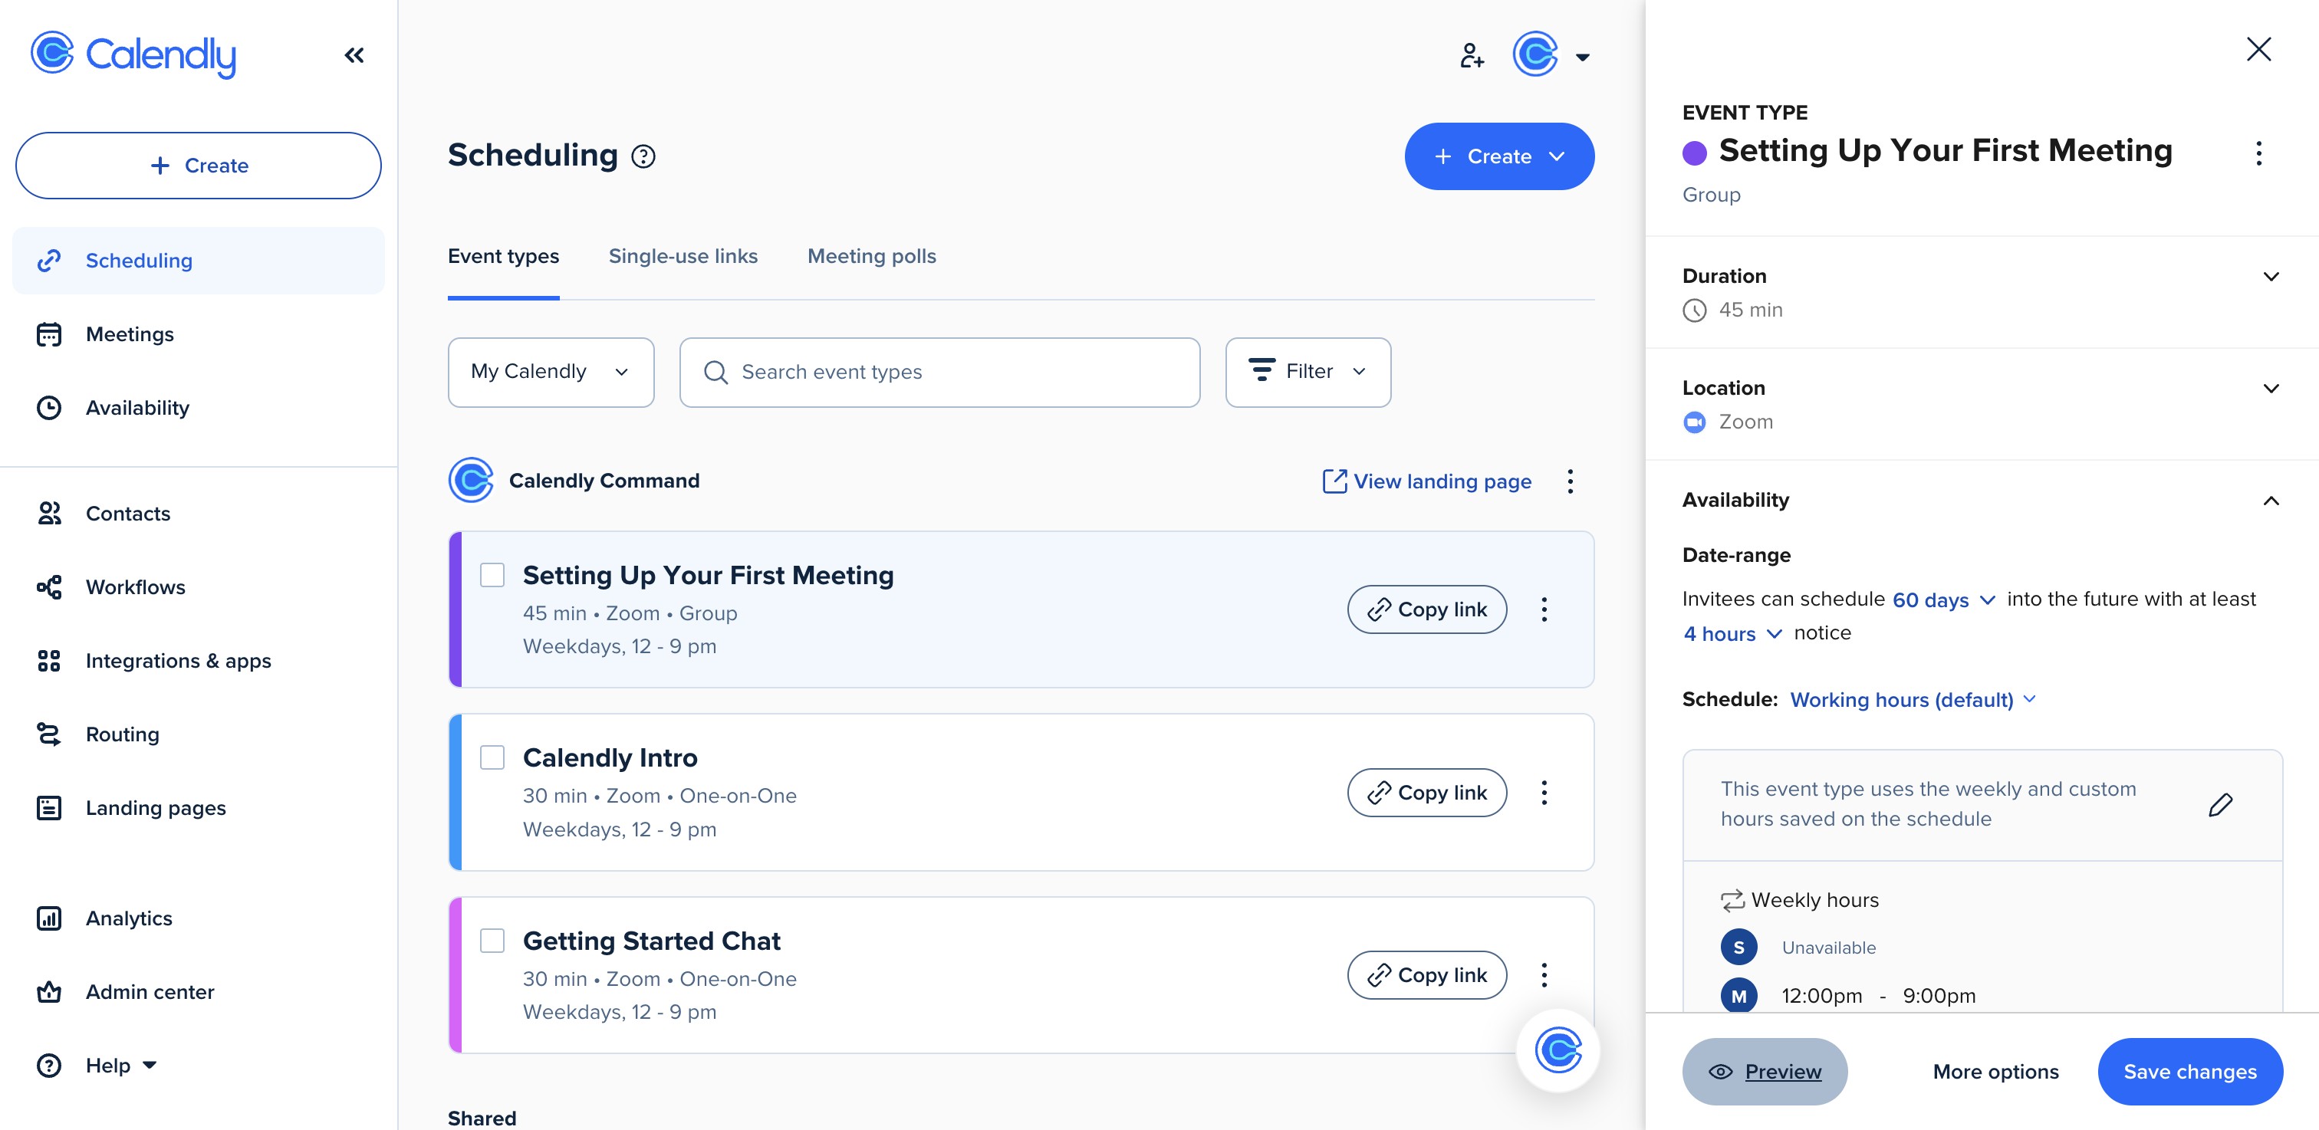
Task: Check the Setting Up Your First Meeting checkbox
Action: click(x=492, y=575)
